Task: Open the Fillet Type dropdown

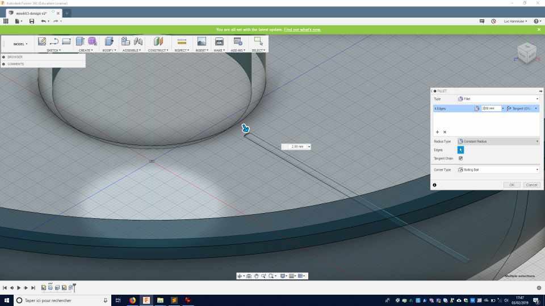Action: pos(498,99)
